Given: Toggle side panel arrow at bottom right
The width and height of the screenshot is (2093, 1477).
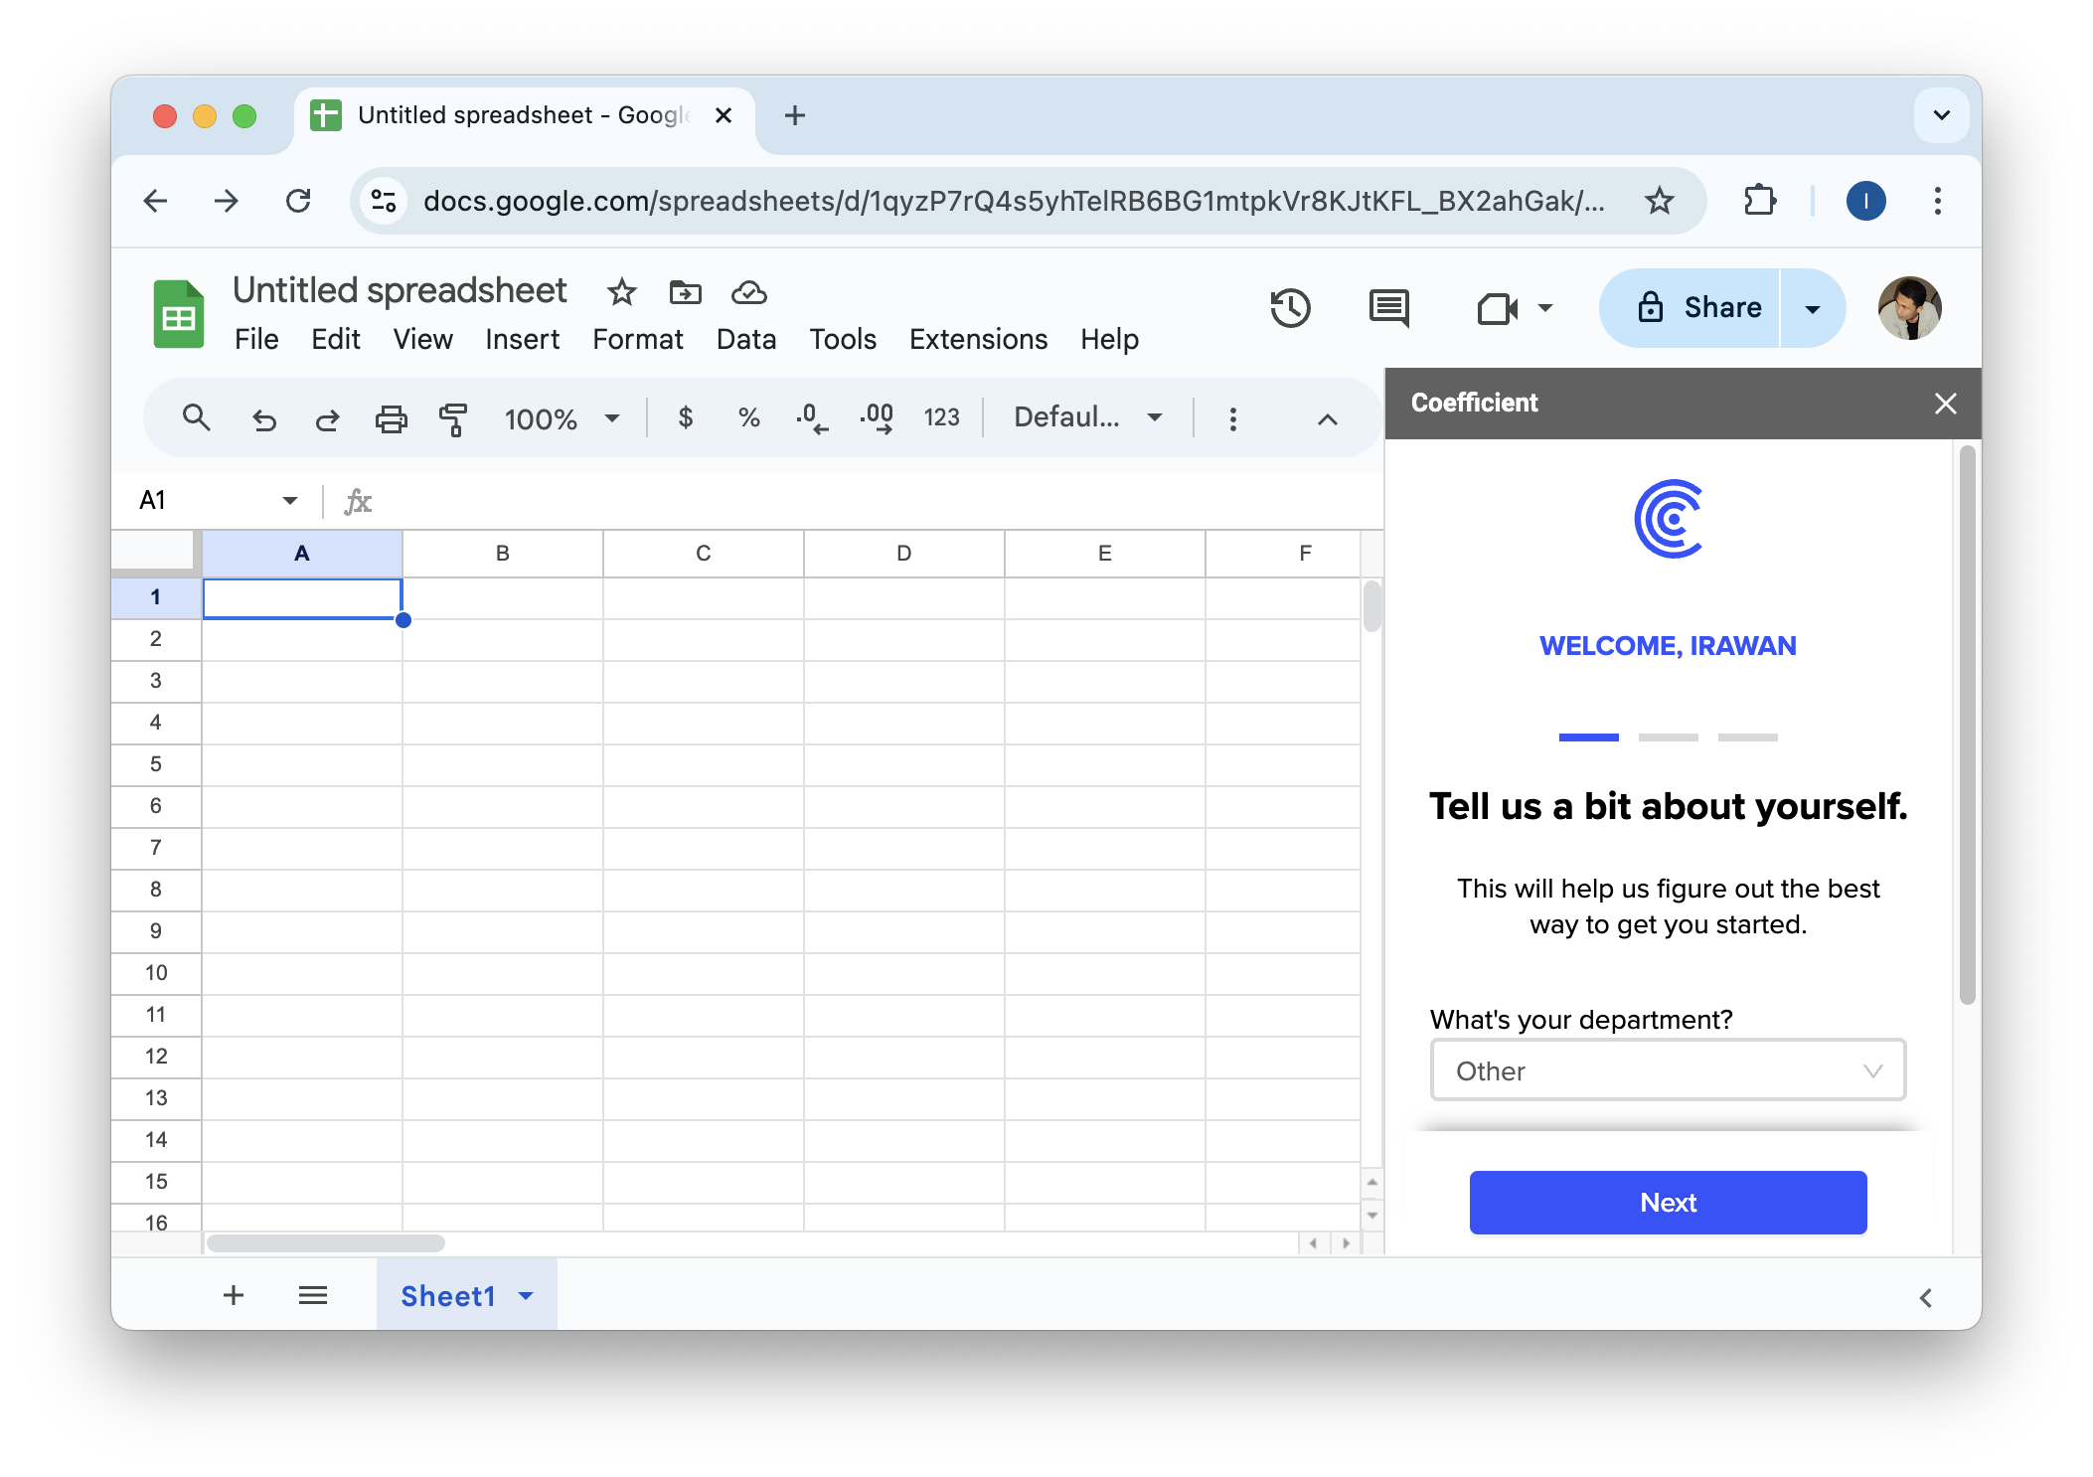Looking at the screenshot, I should click(x=1925, y=1297).
